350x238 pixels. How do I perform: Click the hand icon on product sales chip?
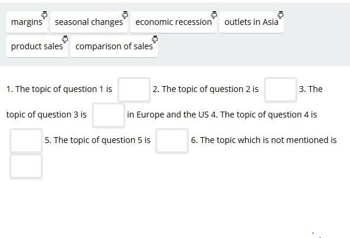65,39
